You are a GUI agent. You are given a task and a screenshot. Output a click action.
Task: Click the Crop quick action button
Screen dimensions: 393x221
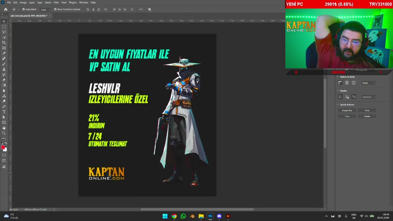367,110
